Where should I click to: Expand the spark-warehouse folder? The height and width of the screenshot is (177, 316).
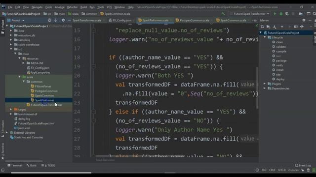[11, 45]
